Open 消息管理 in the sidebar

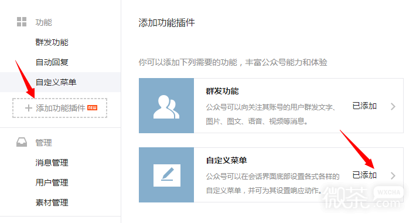(52, 163)
